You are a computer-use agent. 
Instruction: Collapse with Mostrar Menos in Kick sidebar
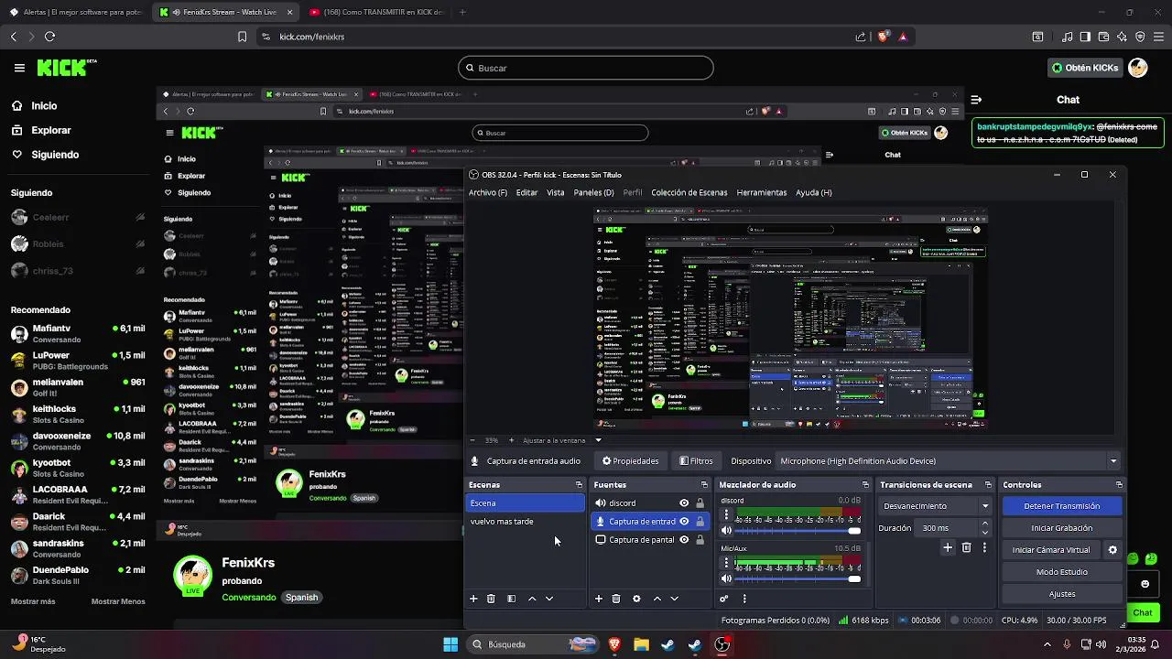click(x=118, y=601)
